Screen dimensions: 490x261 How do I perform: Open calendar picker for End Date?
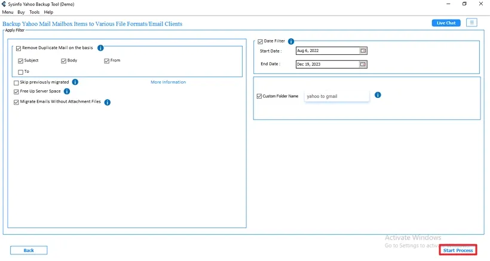363,65
